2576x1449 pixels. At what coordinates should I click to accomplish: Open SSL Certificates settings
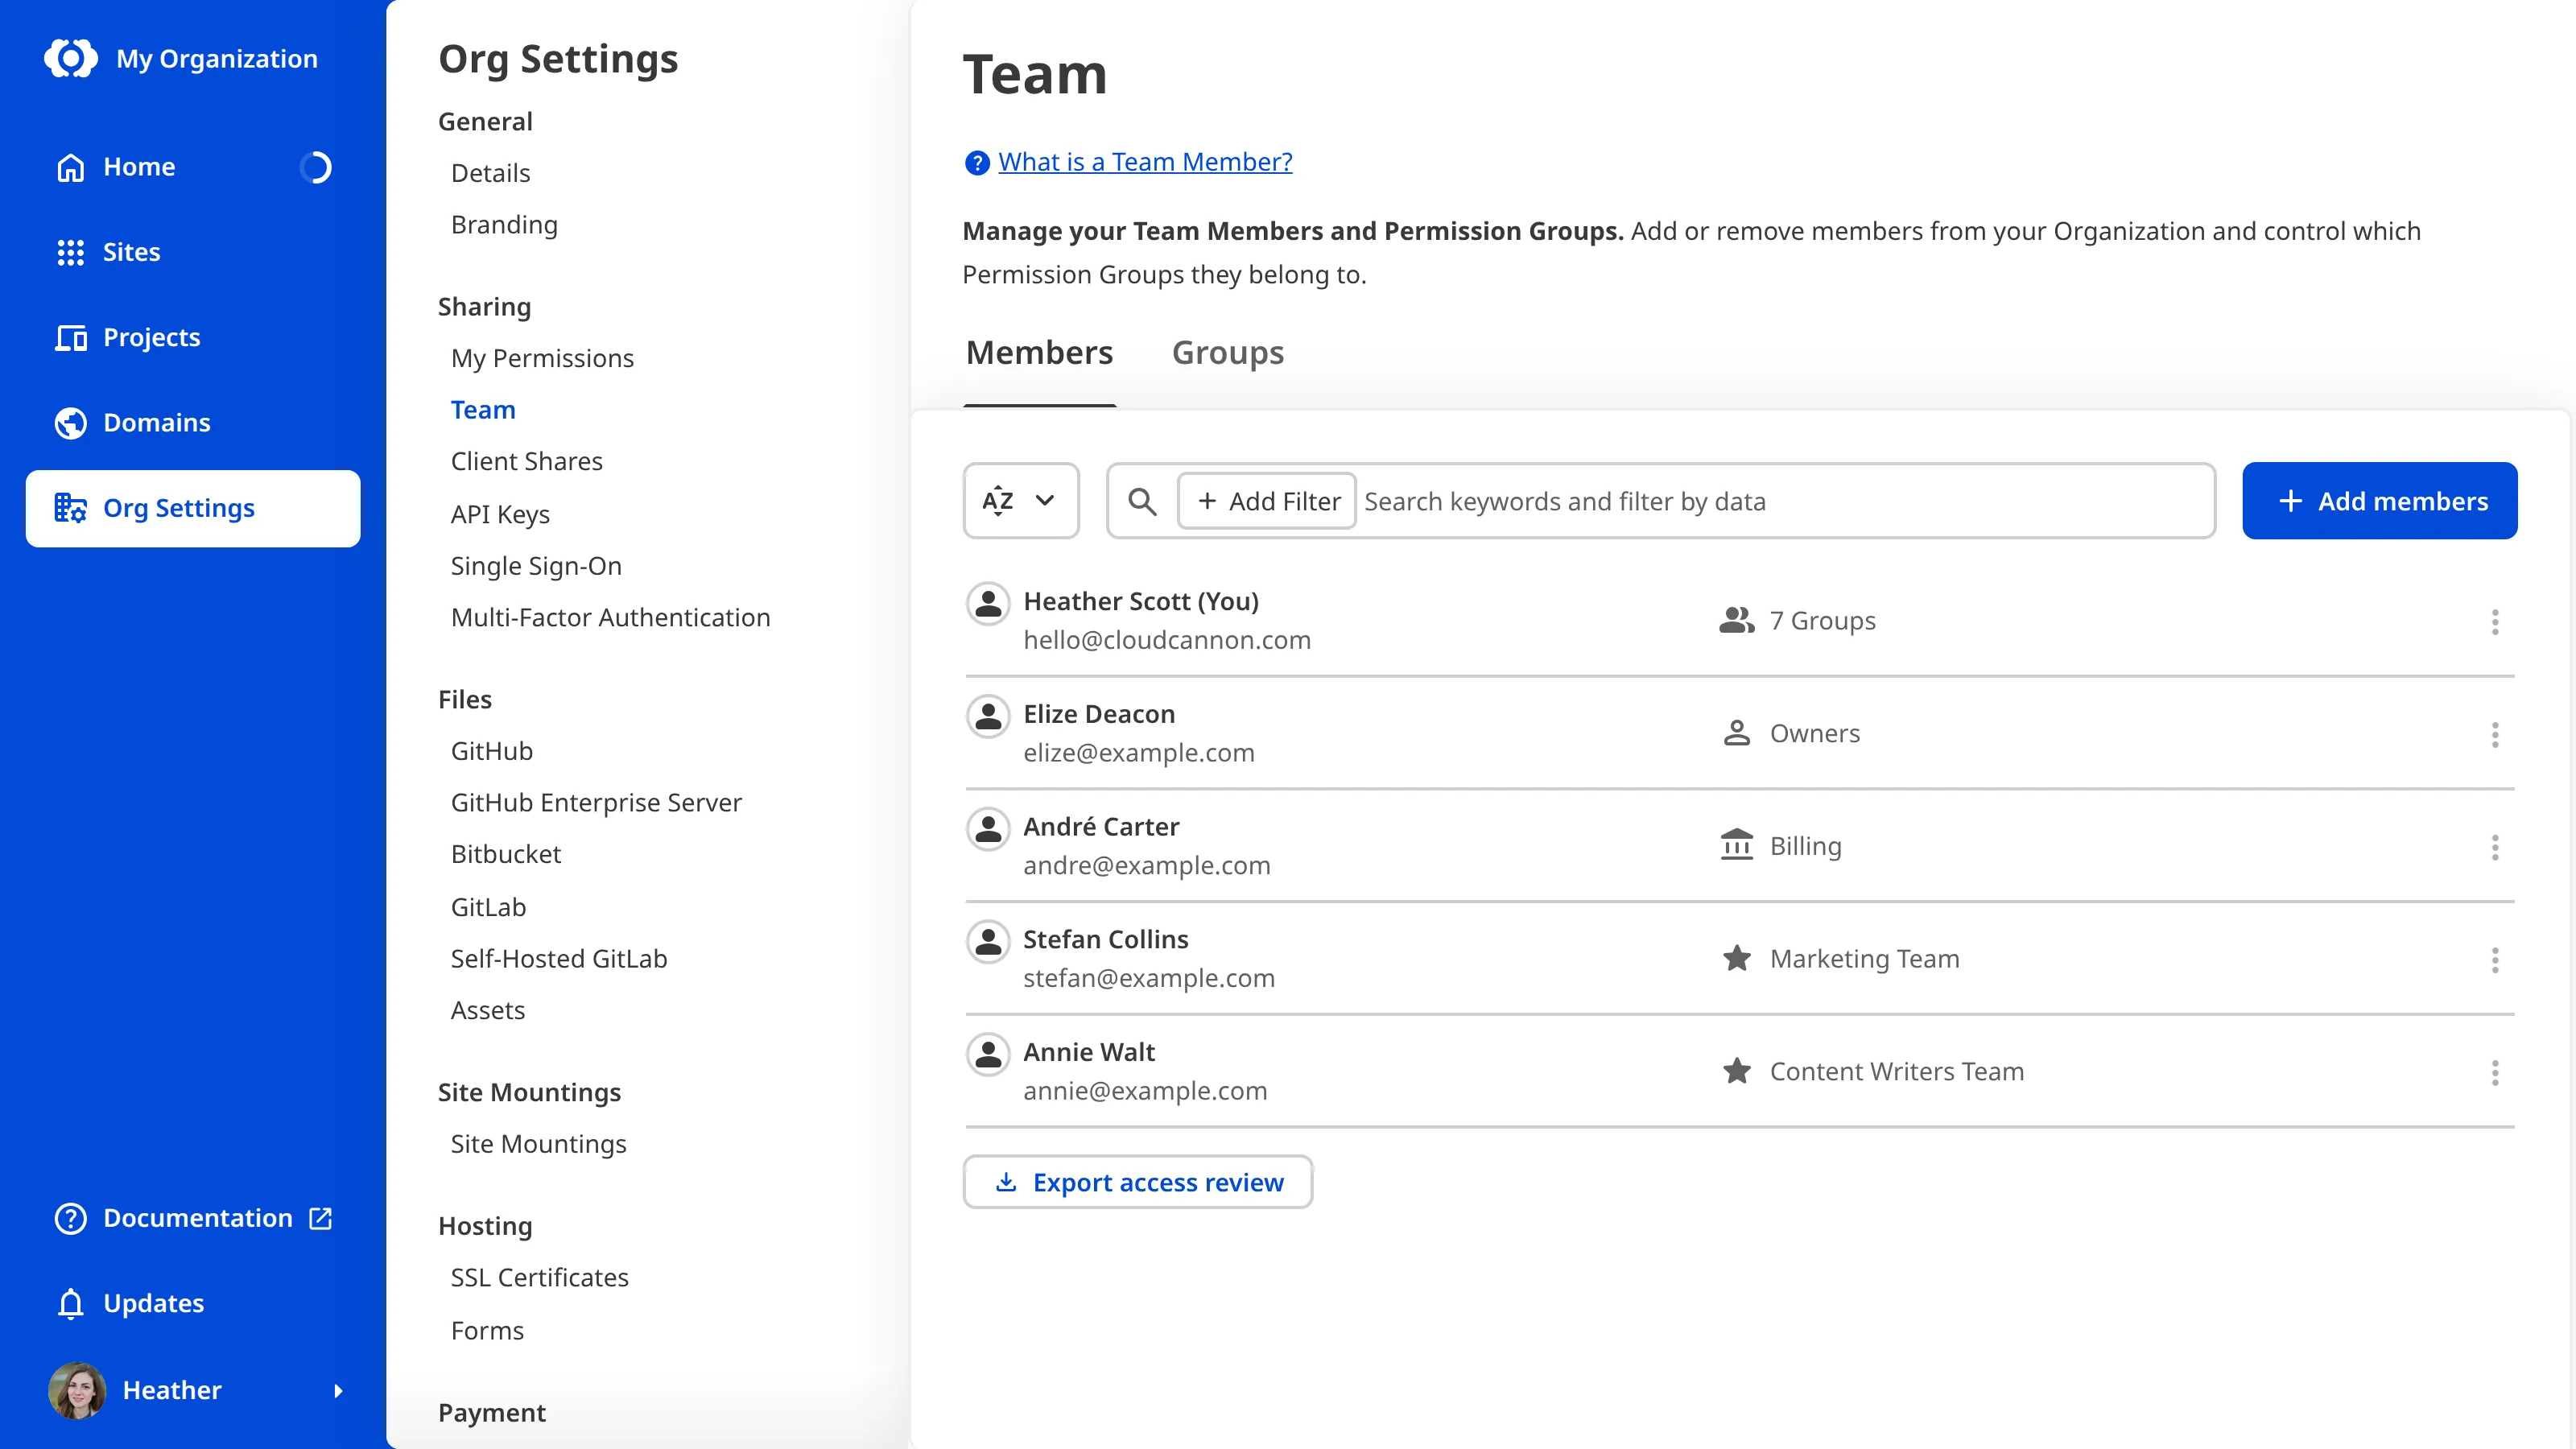(539, 1277)
